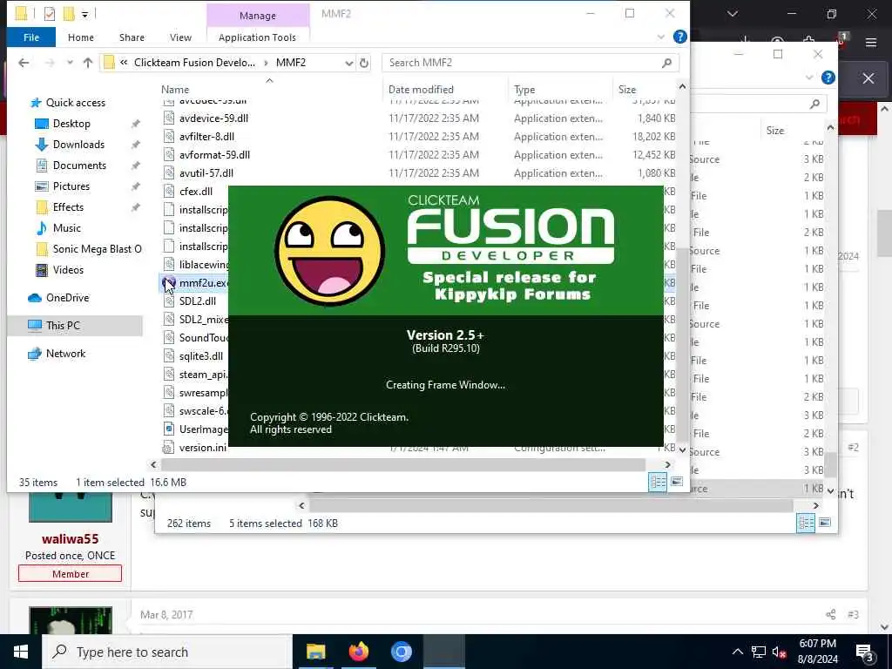Switch rear Explorer window to large icons
This screenshot has width=892, height=669.
tap(825, 523)
